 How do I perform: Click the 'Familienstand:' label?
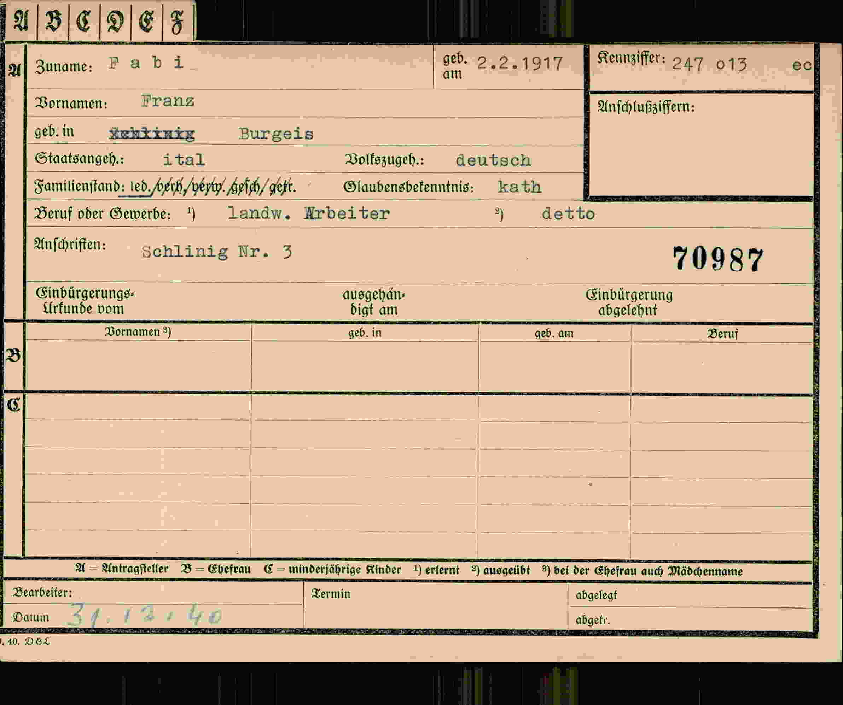pos(79,187)
